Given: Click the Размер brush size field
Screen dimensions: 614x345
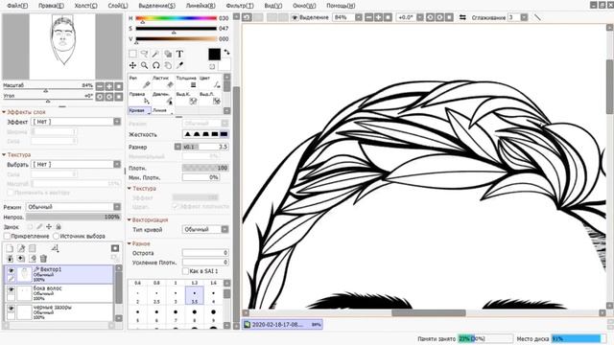Looking at the screenshot, I should click(205, 147).
